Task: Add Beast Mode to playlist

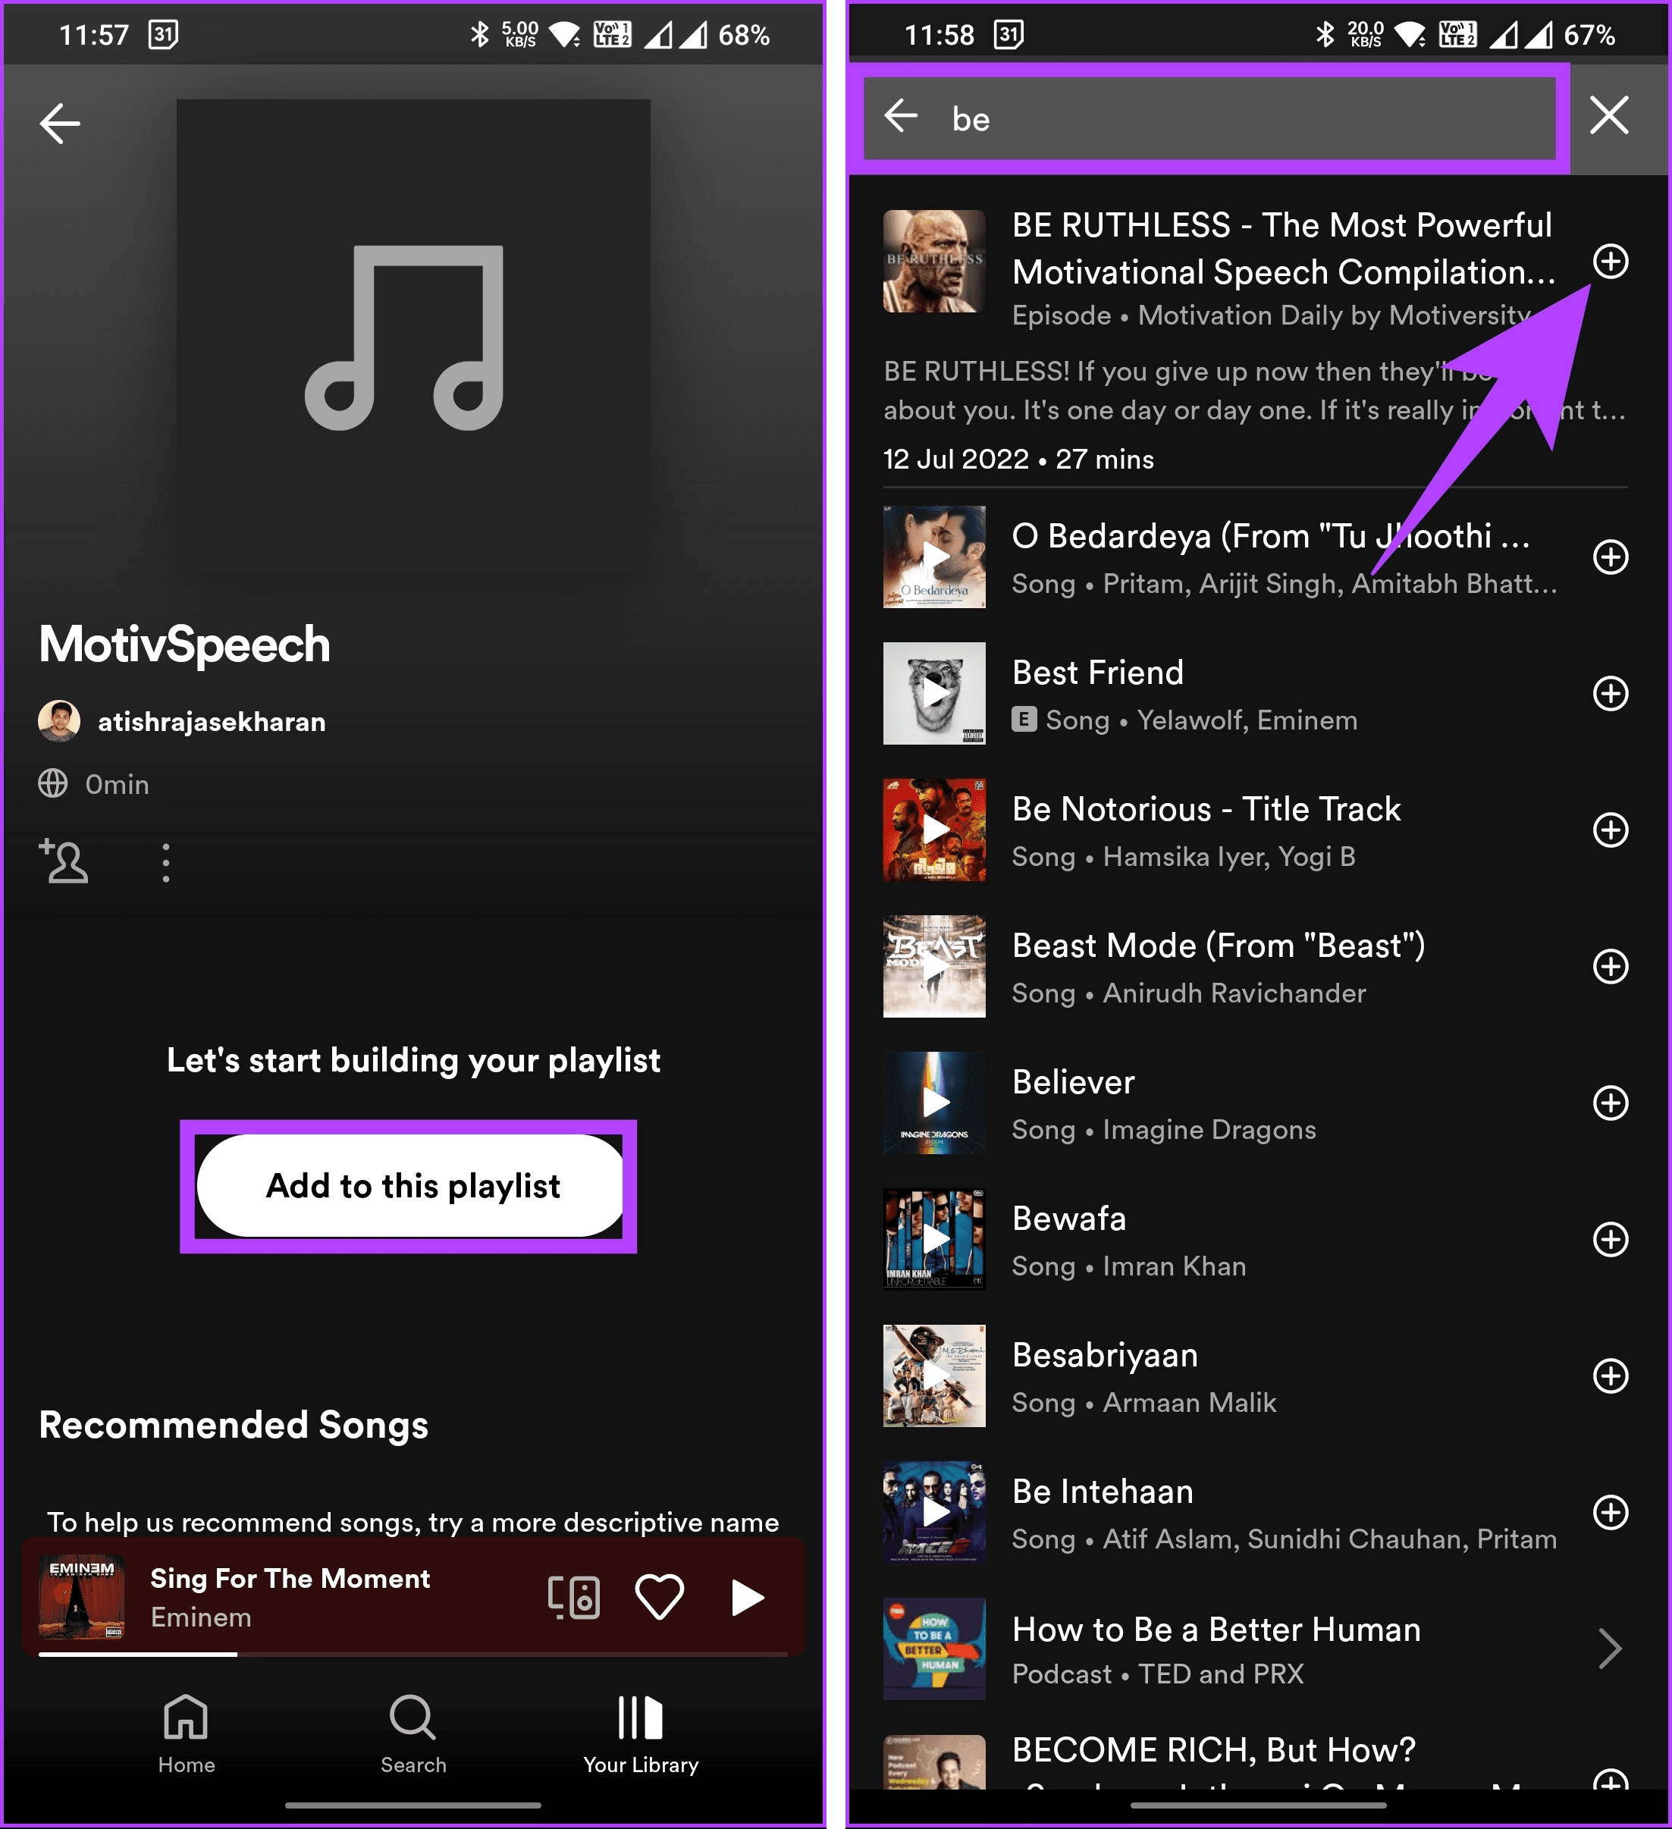Action: pos(1611,966)
